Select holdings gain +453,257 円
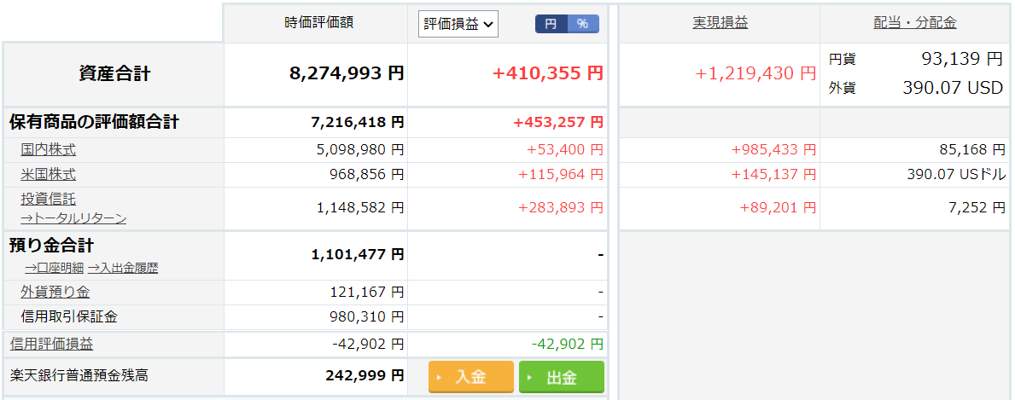Screen dimensions: 1015x400 point(558,122)
